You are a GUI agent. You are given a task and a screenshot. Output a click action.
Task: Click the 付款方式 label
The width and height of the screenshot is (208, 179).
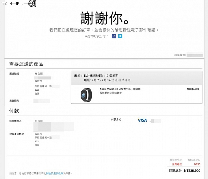[116, 120]
